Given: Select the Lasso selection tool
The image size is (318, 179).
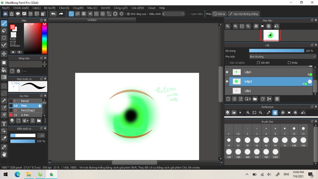Looking at the screenshot, I should (x=4, y=93).
